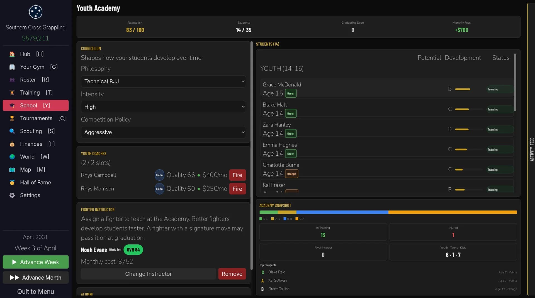Open Hub via the house icon

12,54
